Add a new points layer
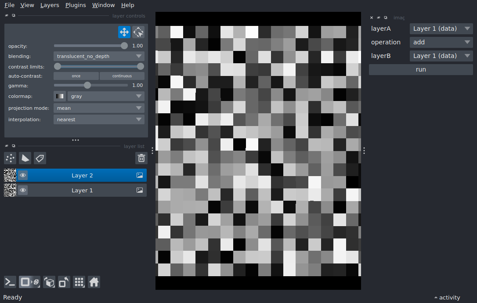 click(x=10, y=158)
